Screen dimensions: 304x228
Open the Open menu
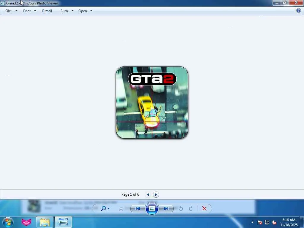point(83,11)
